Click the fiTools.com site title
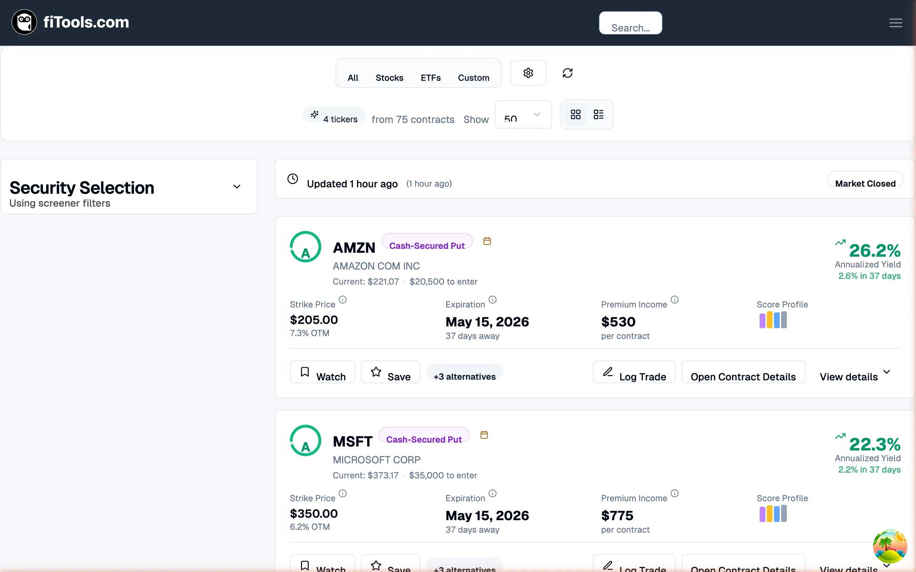This screenshot has width=916, height=572. (86, 22)
